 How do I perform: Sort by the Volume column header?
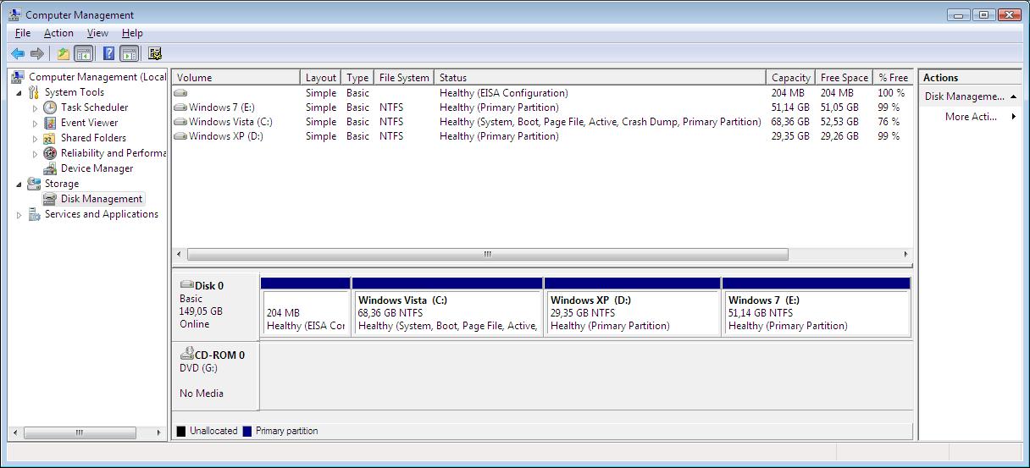coord(235,77)
